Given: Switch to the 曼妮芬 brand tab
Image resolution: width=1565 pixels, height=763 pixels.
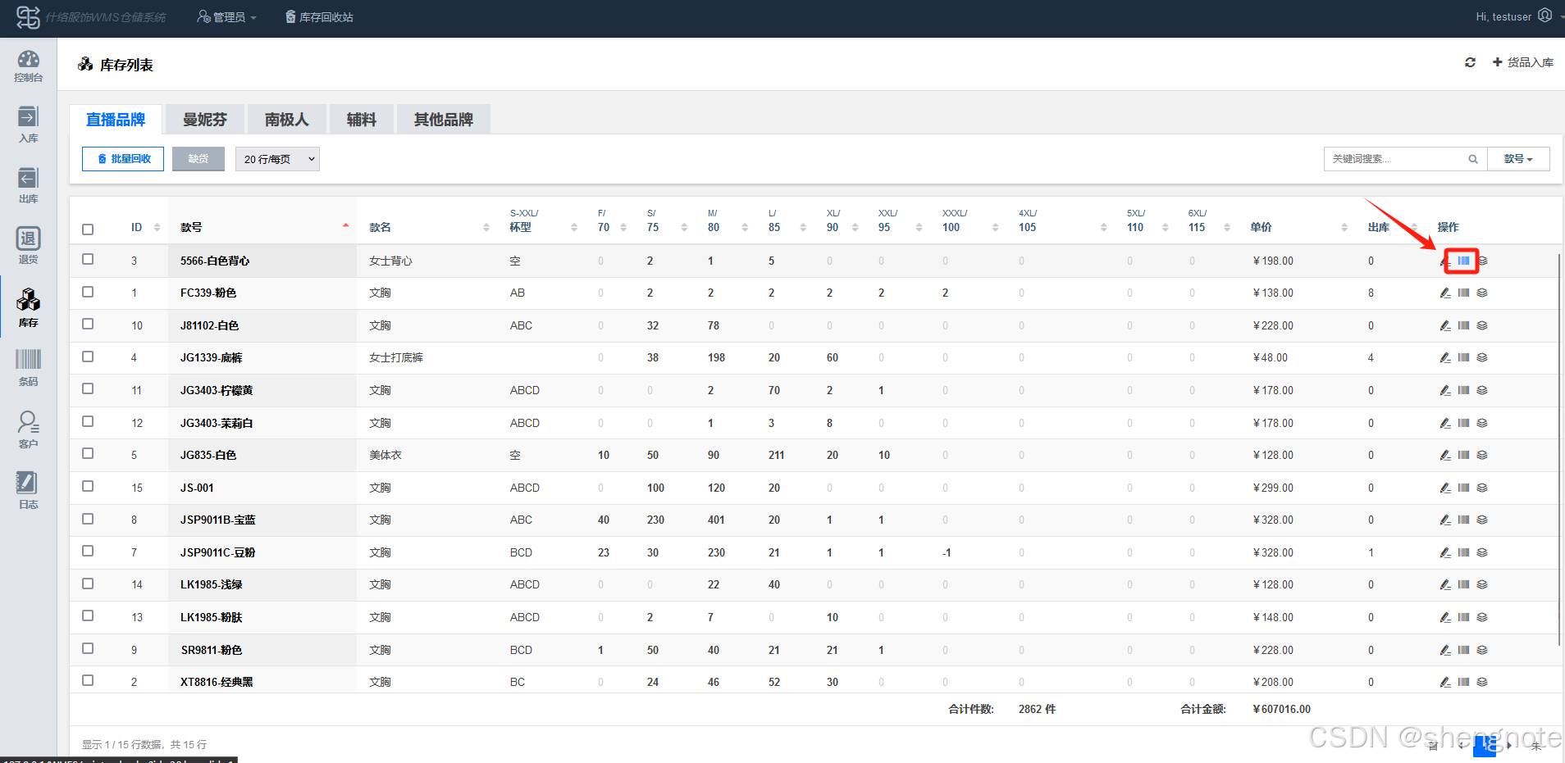Looking at the screenshot, I should [204, 120].
